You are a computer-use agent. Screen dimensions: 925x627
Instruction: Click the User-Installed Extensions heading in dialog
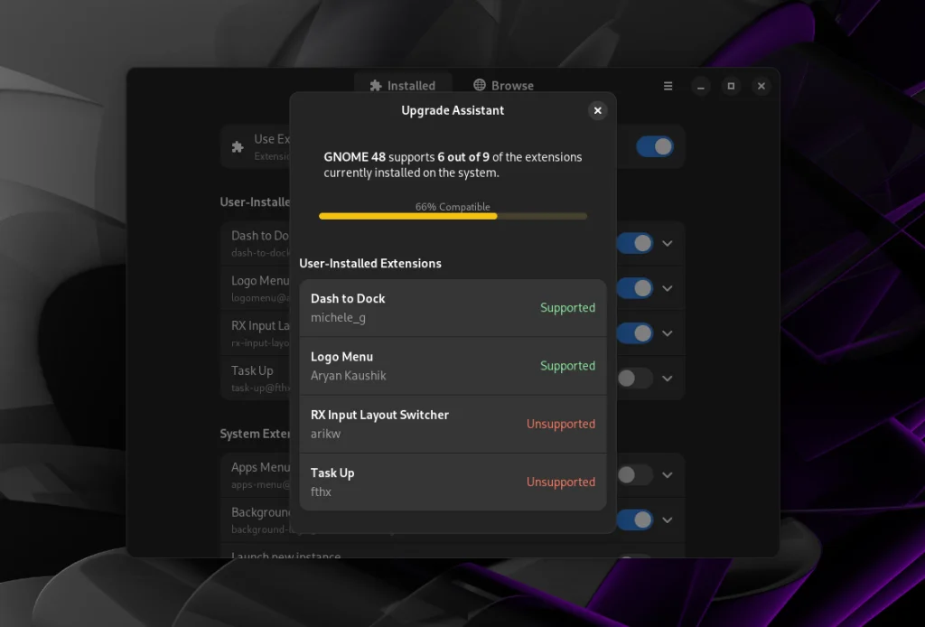tap(369, 264)
